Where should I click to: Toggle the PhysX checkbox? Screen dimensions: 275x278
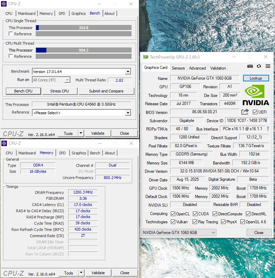(223, 222)
